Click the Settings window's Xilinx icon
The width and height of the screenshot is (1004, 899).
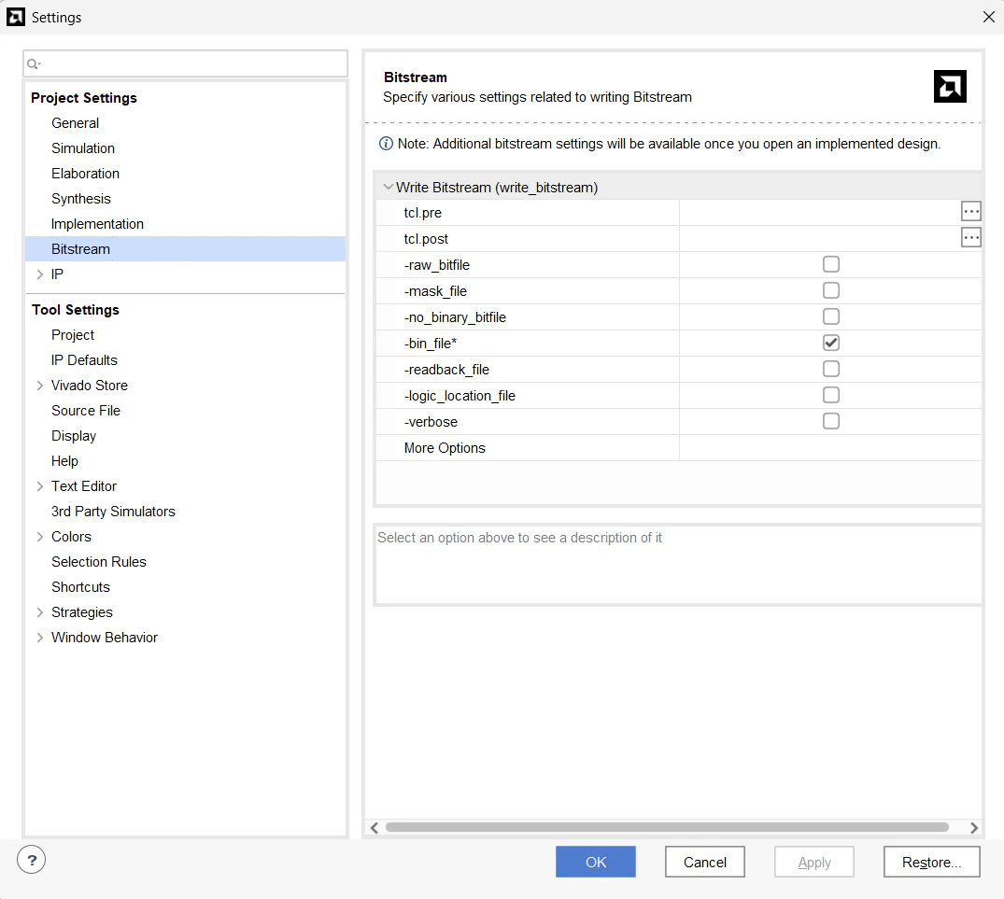tap(15, 17)
